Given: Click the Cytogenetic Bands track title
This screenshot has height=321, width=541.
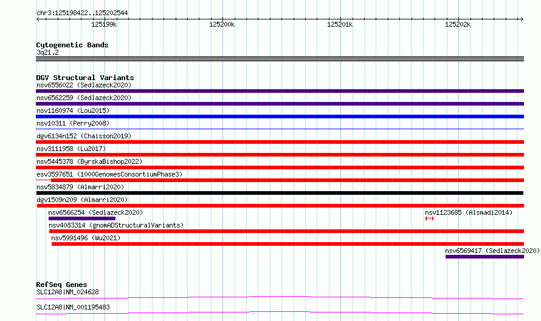Looking at the screenshot, I should click(x=72, y=45).
